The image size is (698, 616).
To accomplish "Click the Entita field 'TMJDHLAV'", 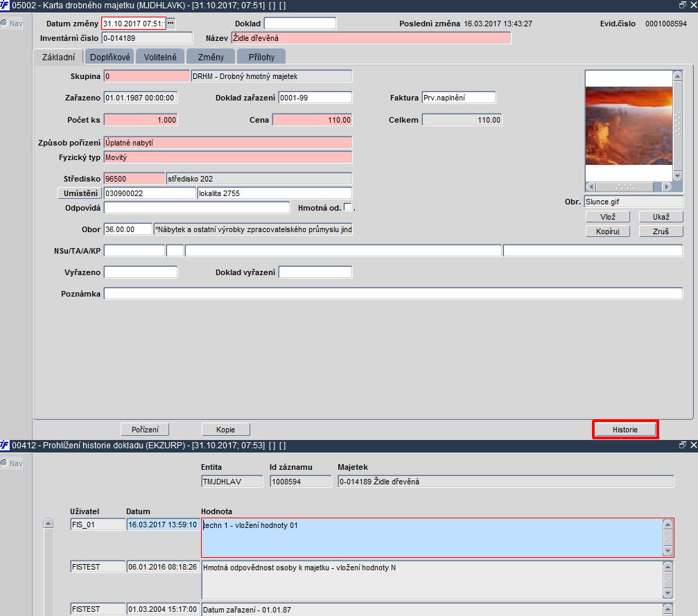I will point(232,481).
